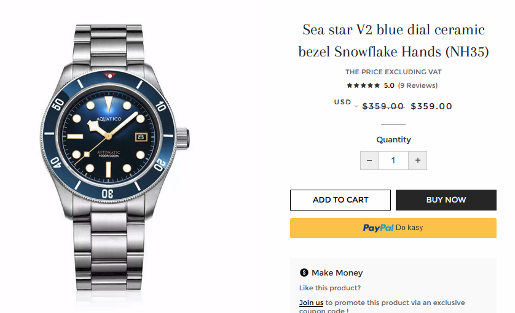Open the 9 Reviews link
The width and height of the screenshot is (515, 313).
coord(418,86)
